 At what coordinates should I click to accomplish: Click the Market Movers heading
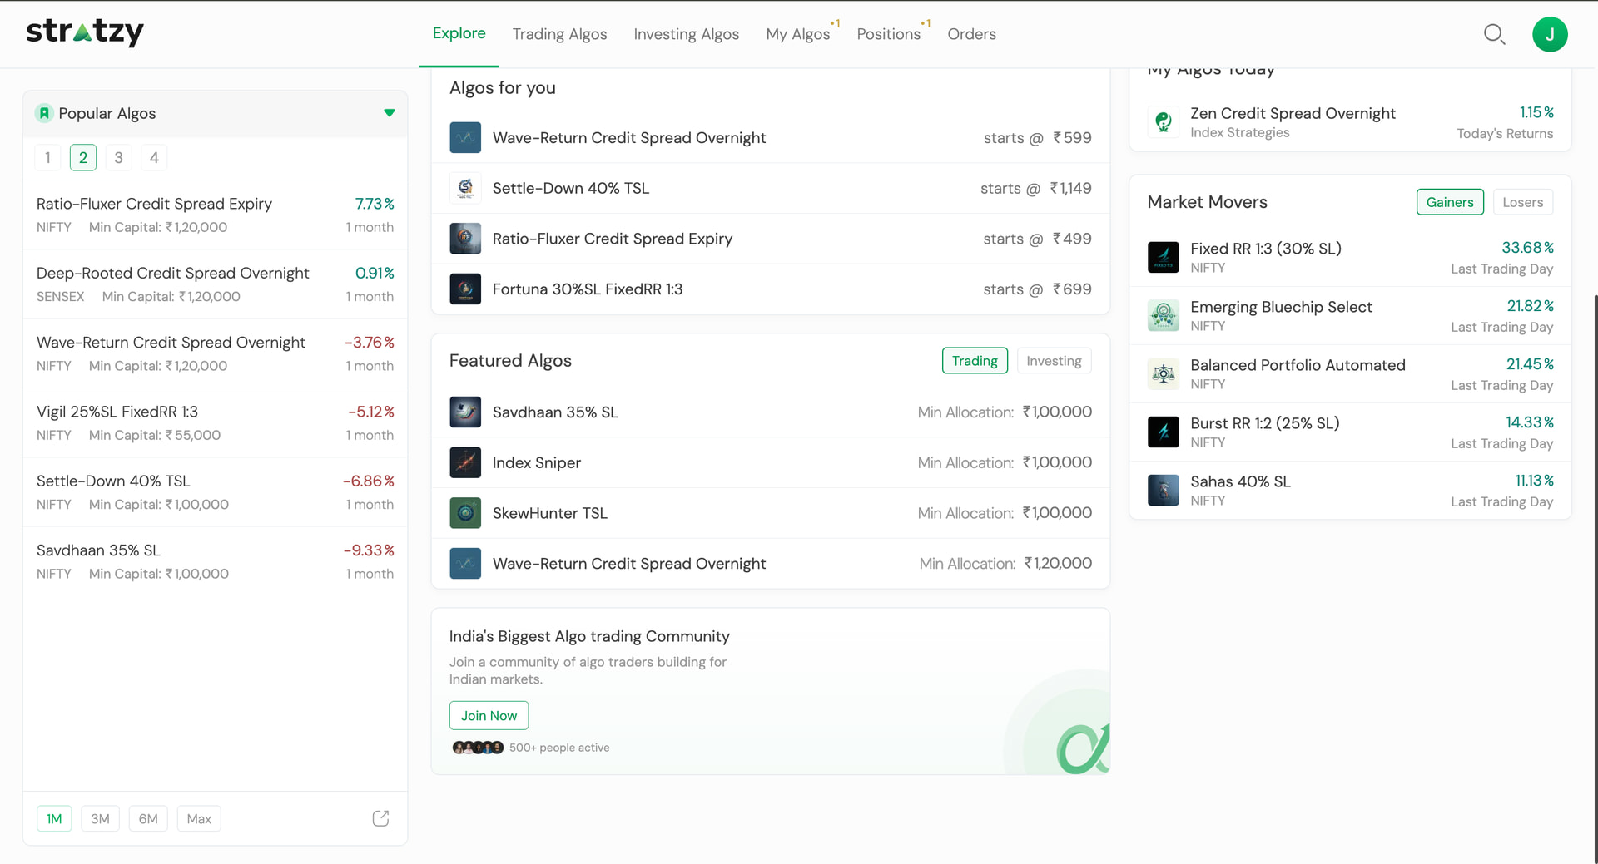(1207, 202)
